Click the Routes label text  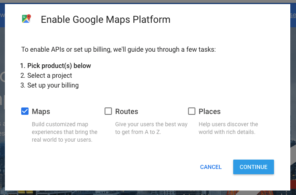[127, 112]
